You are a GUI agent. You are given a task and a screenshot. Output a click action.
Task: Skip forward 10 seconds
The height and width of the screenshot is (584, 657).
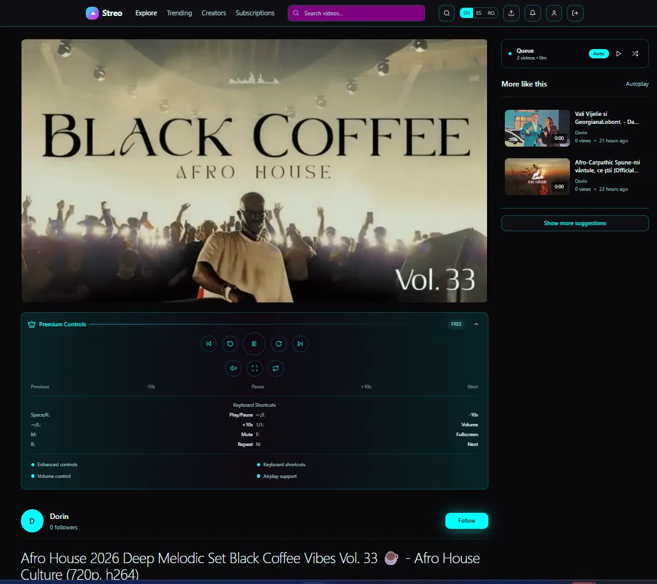tap(279, 344)
